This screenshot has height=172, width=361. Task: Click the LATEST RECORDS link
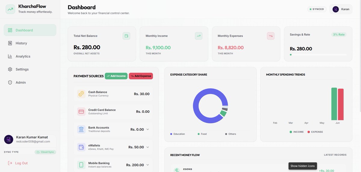click(335, 155)
